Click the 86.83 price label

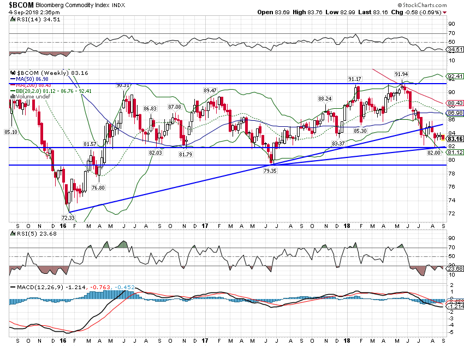(x=150, y=109)
